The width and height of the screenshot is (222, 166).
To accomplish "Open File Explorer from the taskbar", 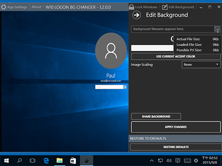I will (59, 161).
